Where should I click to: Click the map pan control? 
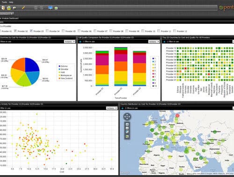tap(127, 116)
